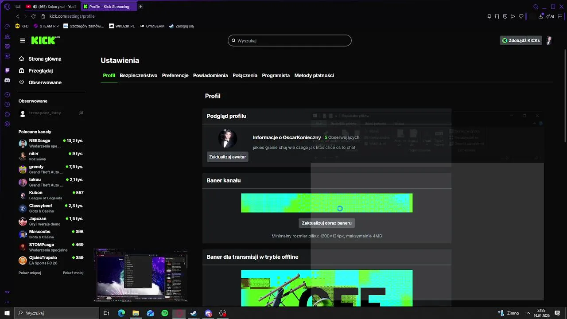Open Steam from the Windows taskbar

pyautogui.click(x=194, y=313)
